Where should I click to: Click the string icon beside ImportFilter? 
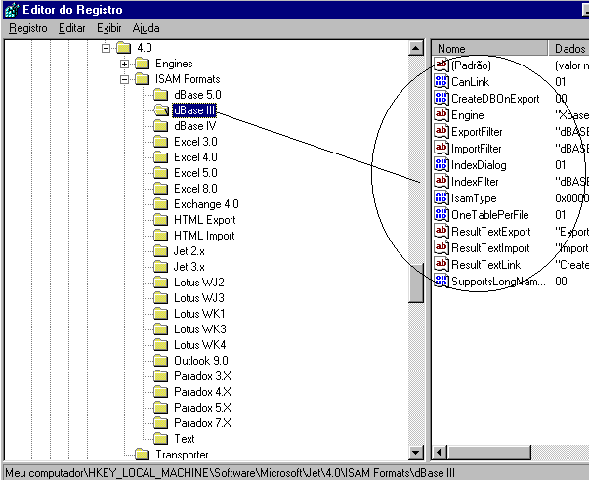click(x=441, y=148)
